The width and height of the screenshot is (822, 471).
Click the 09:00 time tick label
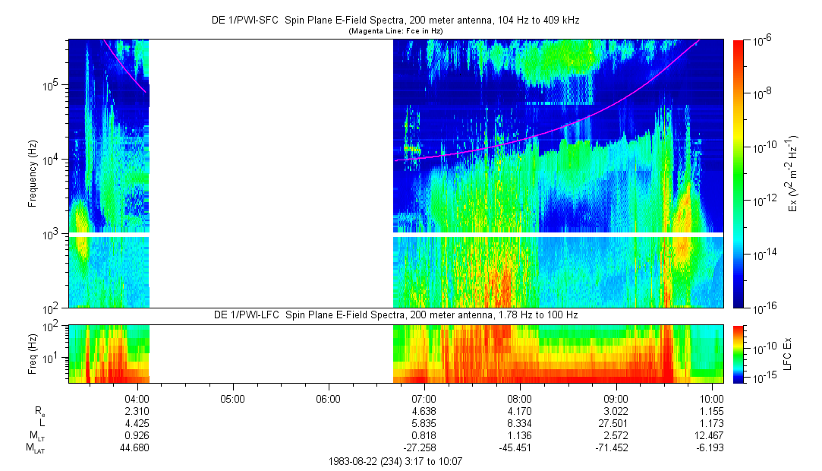point(615,398)
